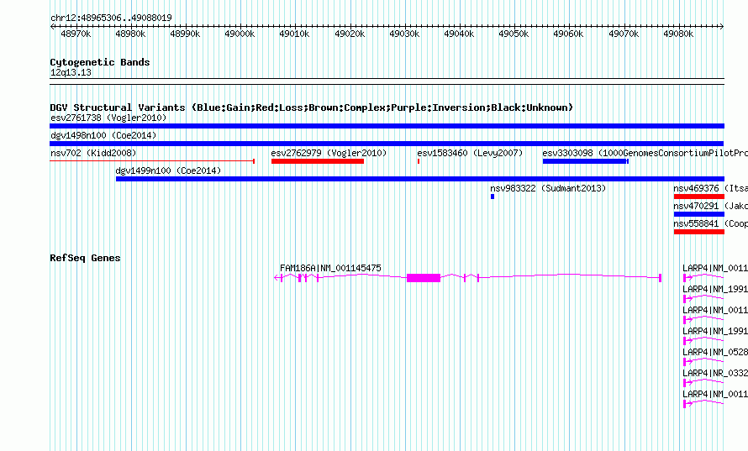
Task: Click the 49020k ruler tick label
Action: (350, 34)
